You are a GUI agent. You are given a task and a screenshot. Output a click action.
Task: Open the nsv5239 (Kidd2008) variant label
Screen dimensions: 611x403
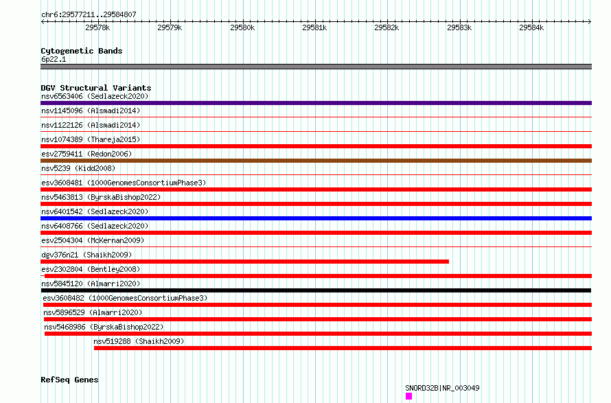point(78,168)
